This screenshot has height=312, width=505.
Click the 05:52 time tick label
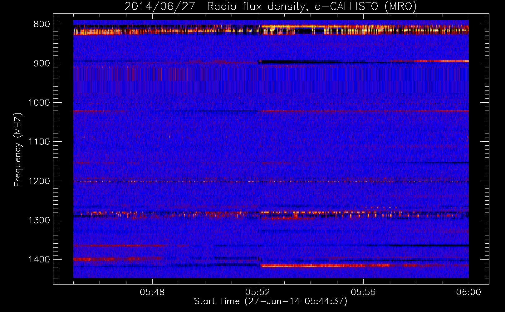(x=258, y=292)
